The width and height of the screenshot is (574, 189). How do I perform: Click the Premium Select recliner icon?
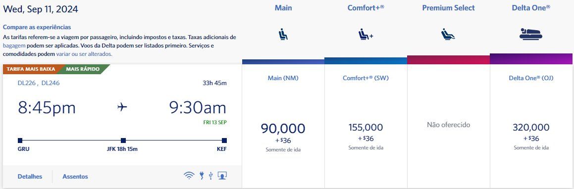[448, 34]
